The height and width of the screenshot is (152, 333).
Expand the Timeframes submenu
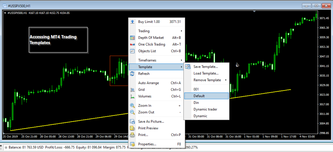point(181,60)
